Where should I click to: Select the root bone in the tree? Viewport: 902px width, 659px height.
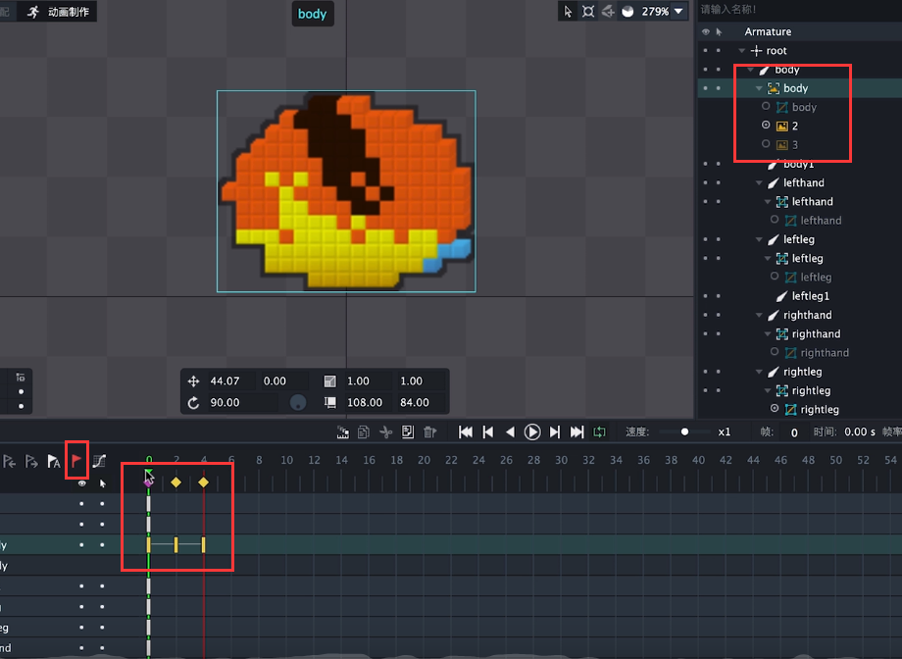(x=777, y=51)
